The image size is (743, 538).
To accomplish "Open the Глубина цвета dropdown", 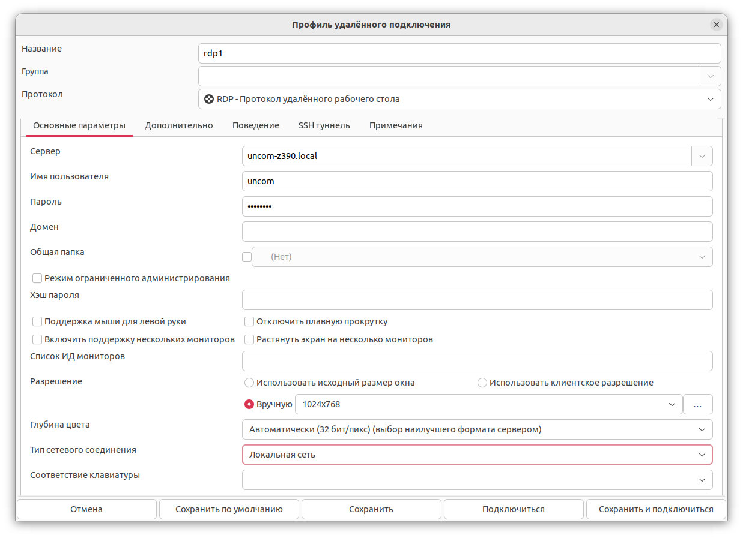I will click(478, 429).
